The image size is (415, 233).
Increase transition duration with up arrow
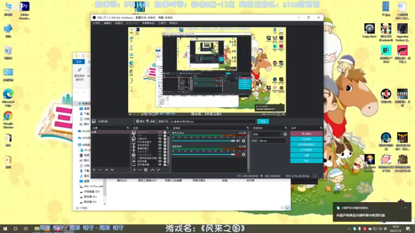pyautogui.click(x=286, y=140)
